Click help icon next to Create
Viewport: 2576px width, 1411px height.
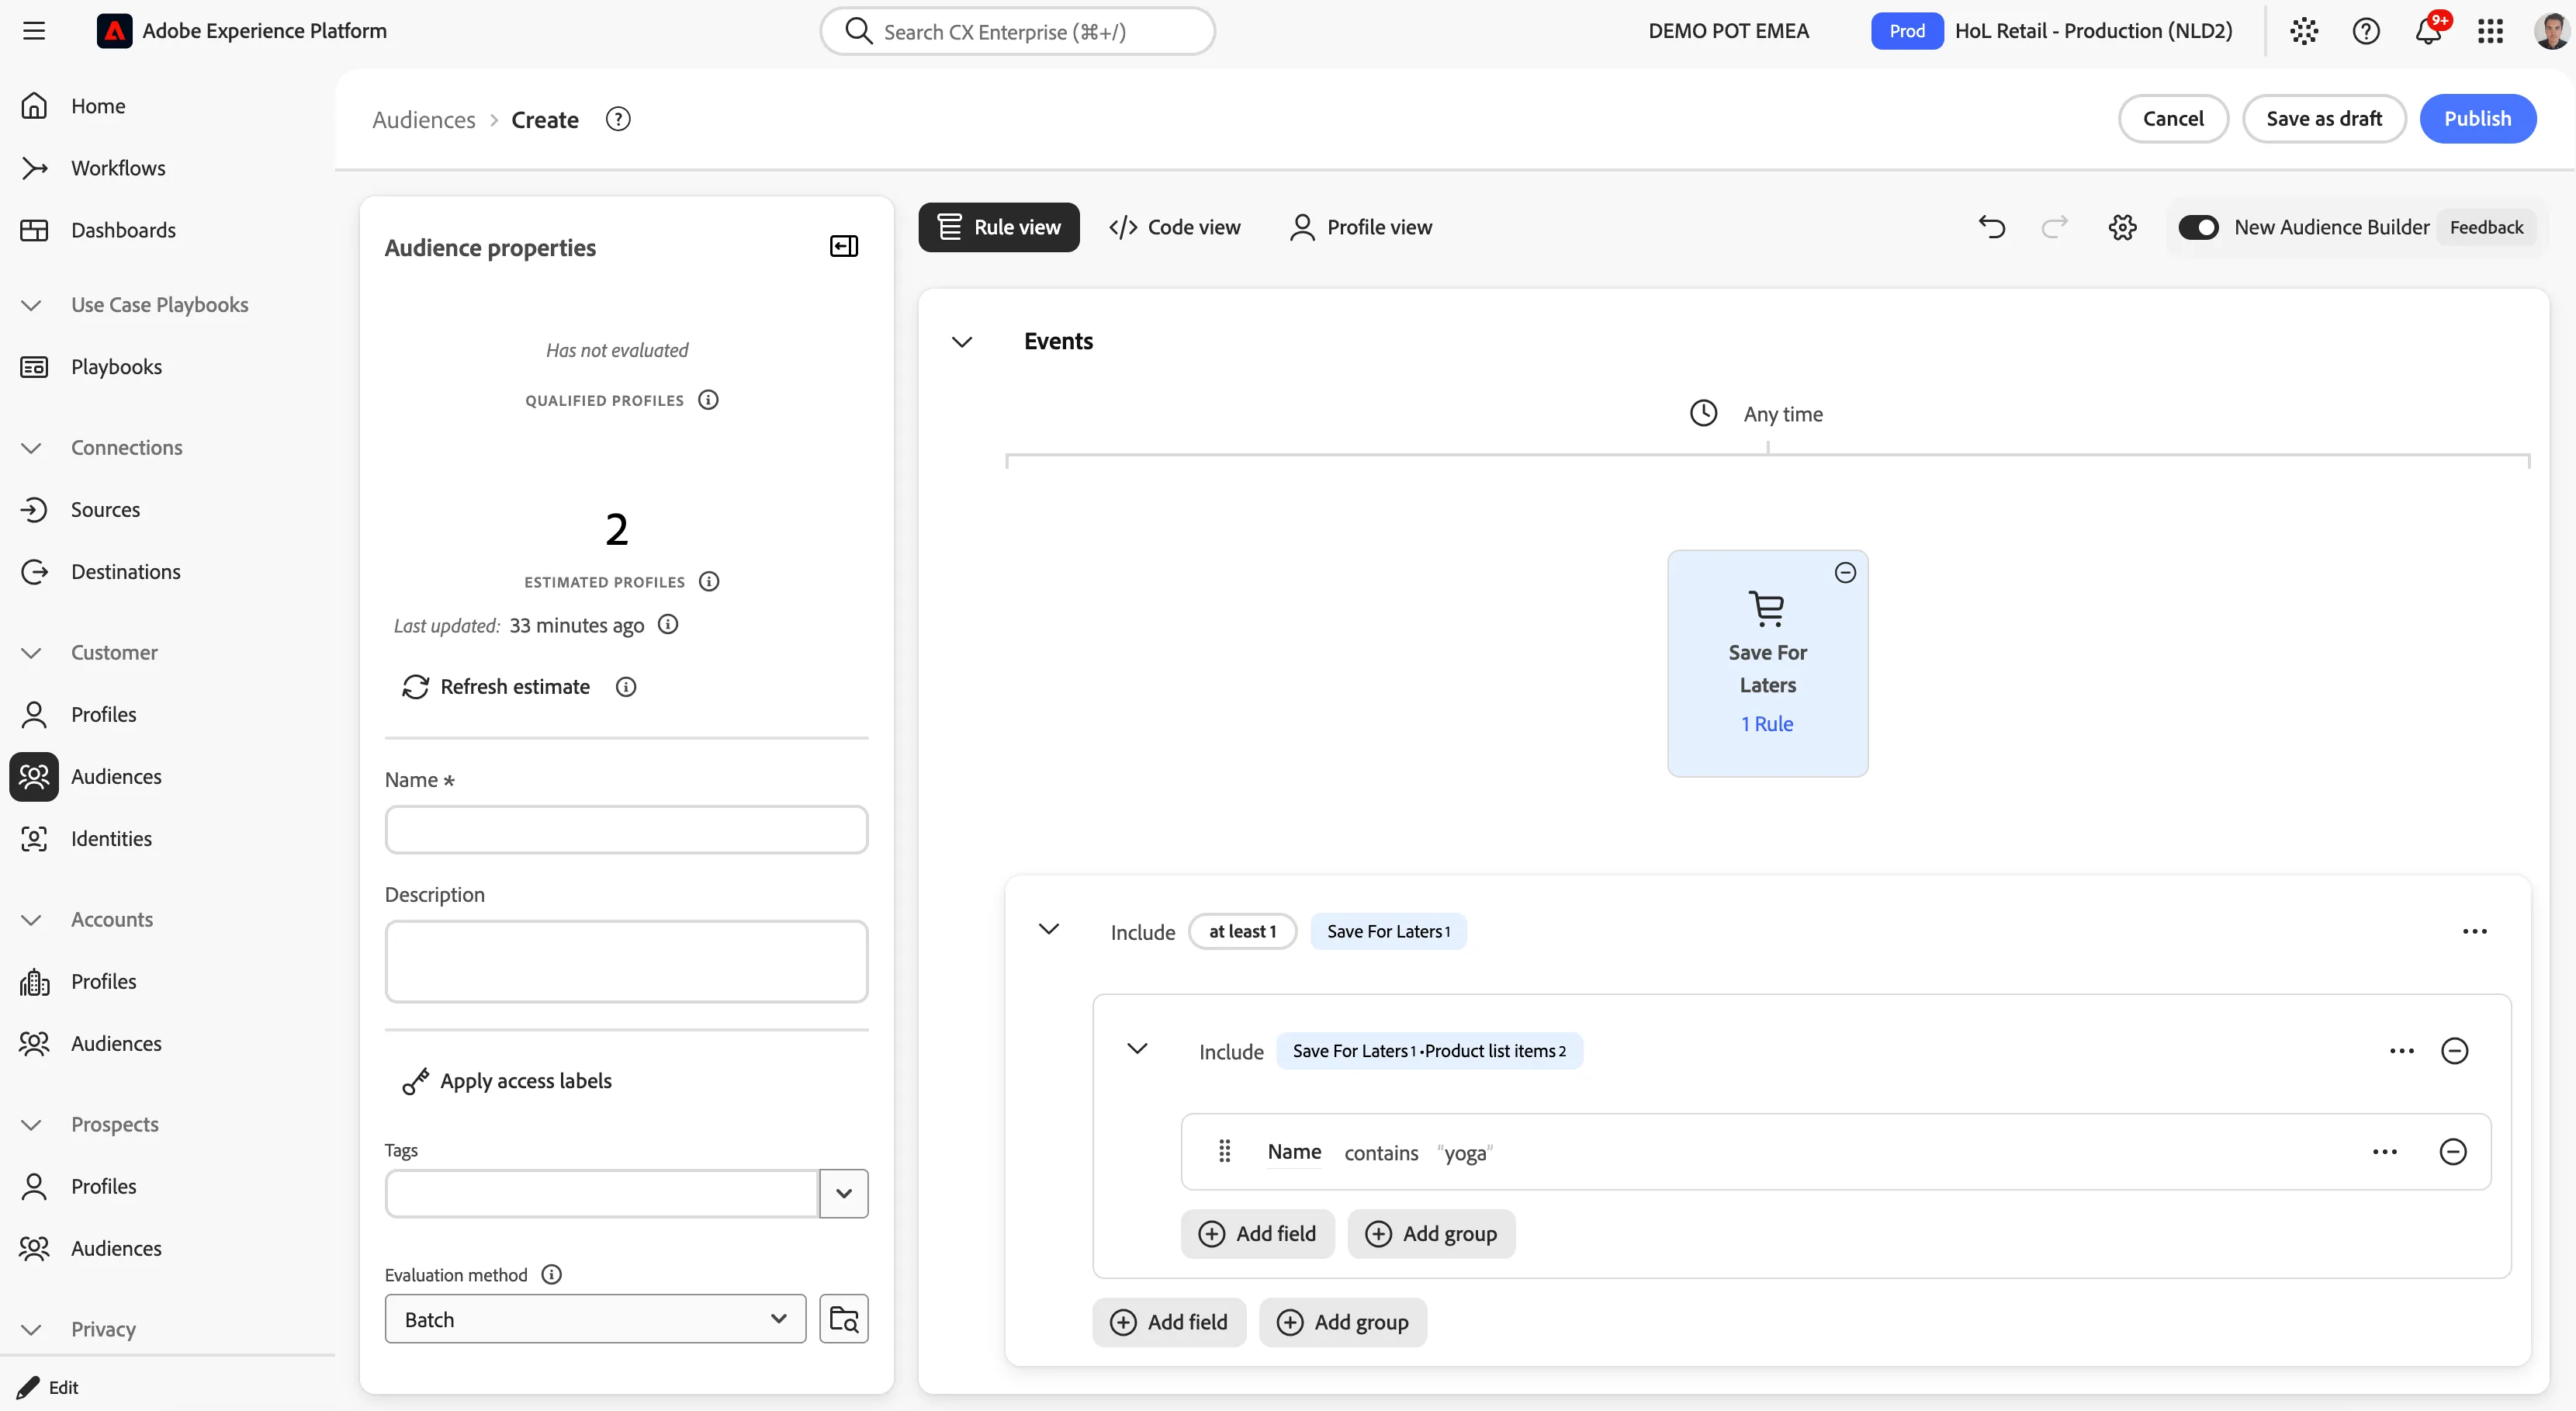[618, 119]
